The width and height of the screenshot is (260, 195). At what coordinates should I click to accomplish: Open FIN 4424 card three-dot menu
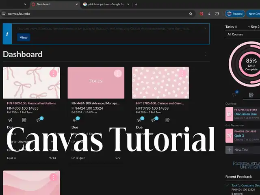(x=118, y=74)
